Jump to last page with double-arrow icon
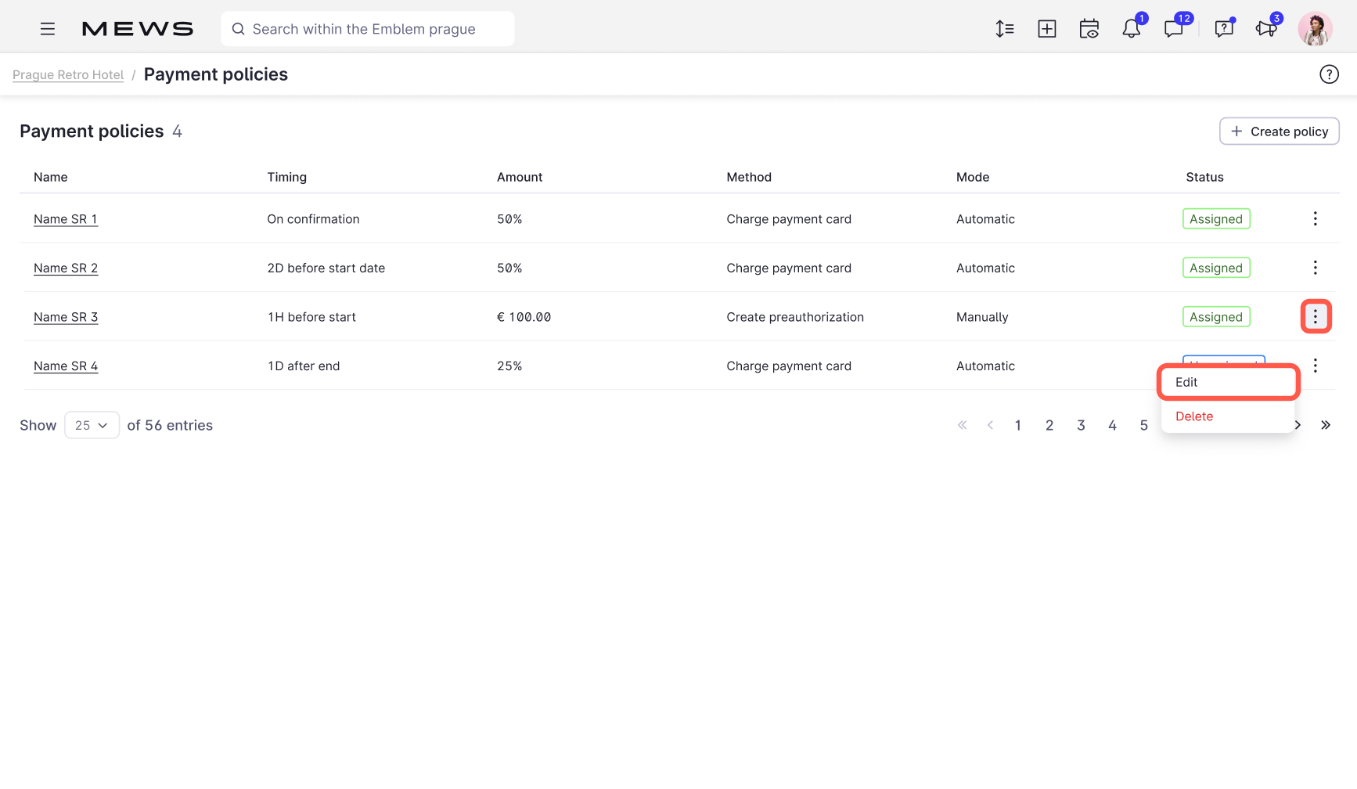 coord(1326,425)
